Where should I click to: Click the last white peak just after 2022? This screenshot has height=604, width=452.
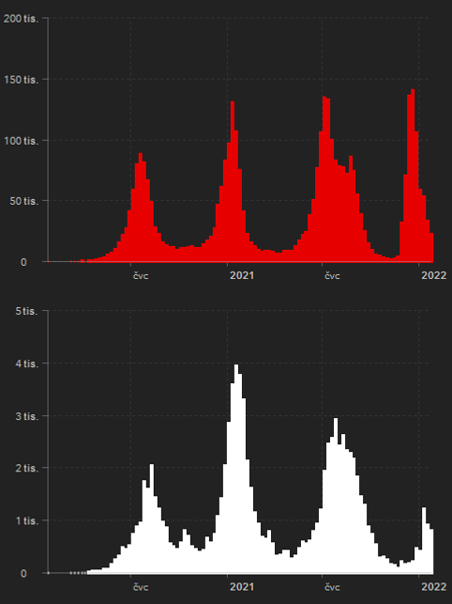(x=424, y=540)
